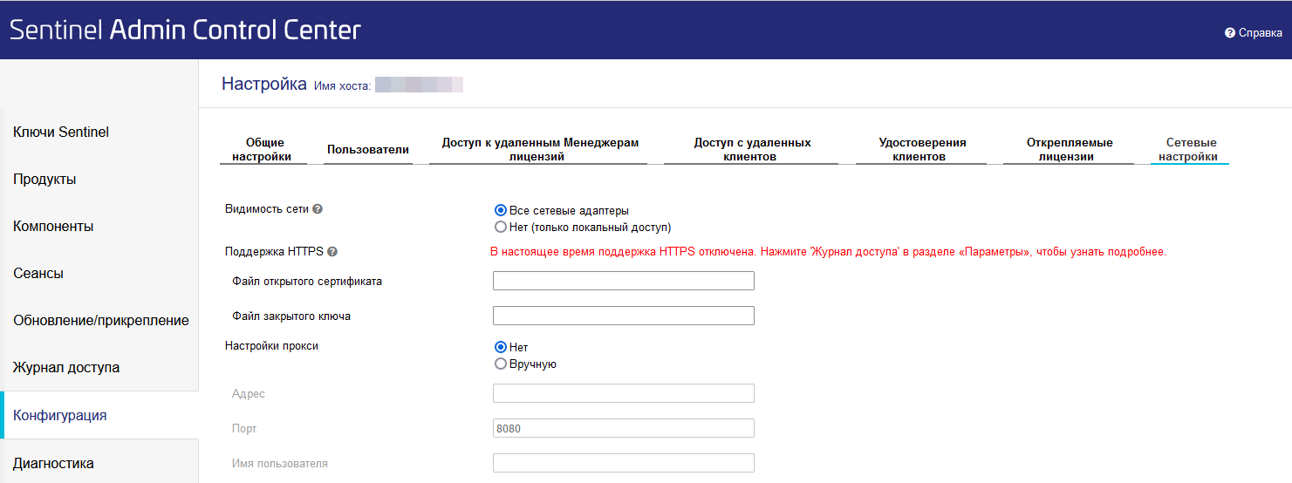
Task: Click the help icon beside Поддержка HTTPS
Action: [x=332, y=252]
